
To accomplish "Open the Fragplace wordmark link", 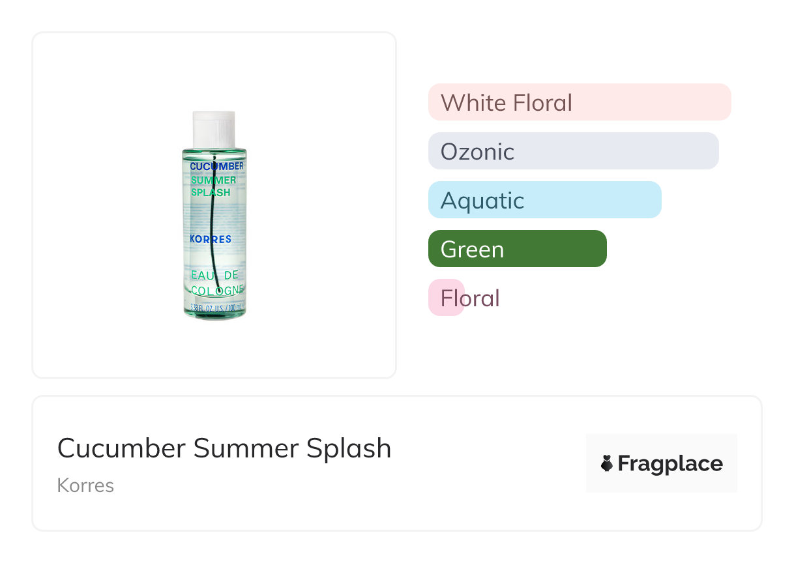I will (670, 463).
